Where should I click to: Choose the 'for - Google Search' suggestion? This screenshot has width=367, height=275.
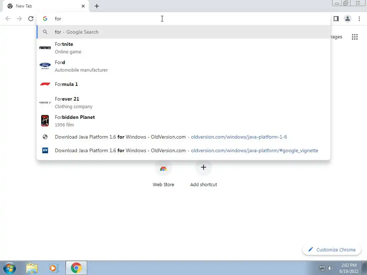coord(184,32)
